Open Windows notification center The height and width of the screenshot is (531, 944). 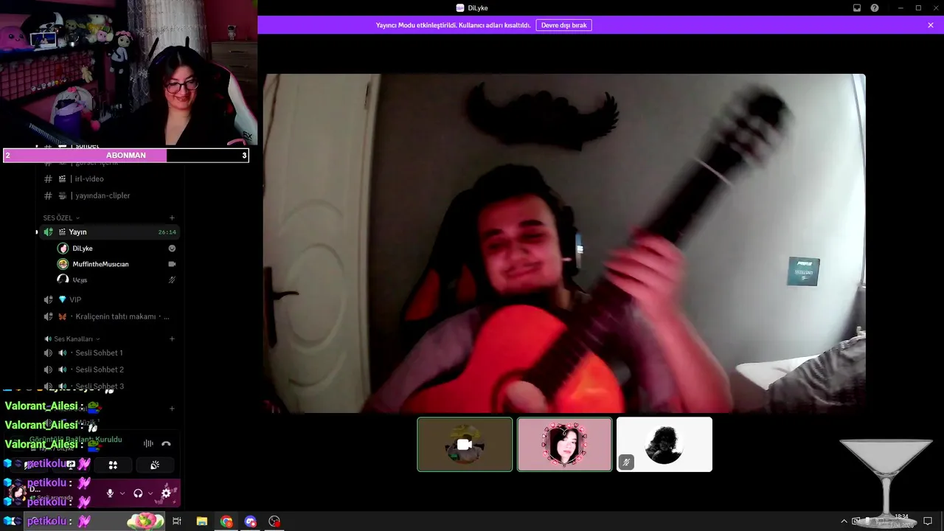(x=928, y=521)
